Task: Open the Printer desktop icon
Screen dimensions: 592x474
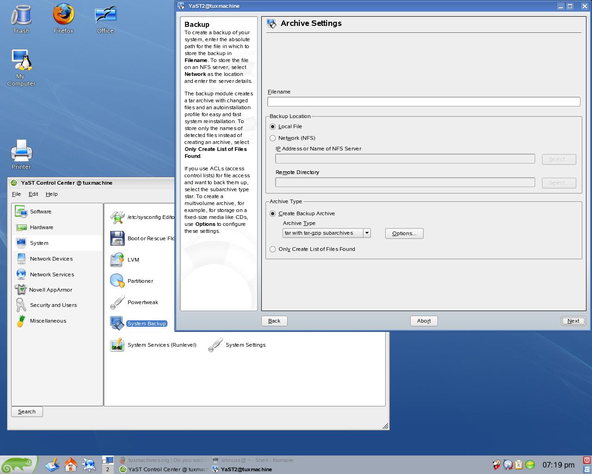Action: (21, 155)
